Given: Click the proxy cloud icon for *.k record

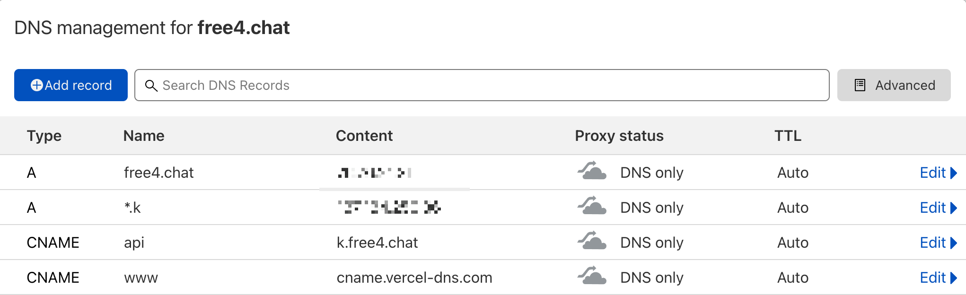Looking at the screenshot, I should tap(592, 207).
